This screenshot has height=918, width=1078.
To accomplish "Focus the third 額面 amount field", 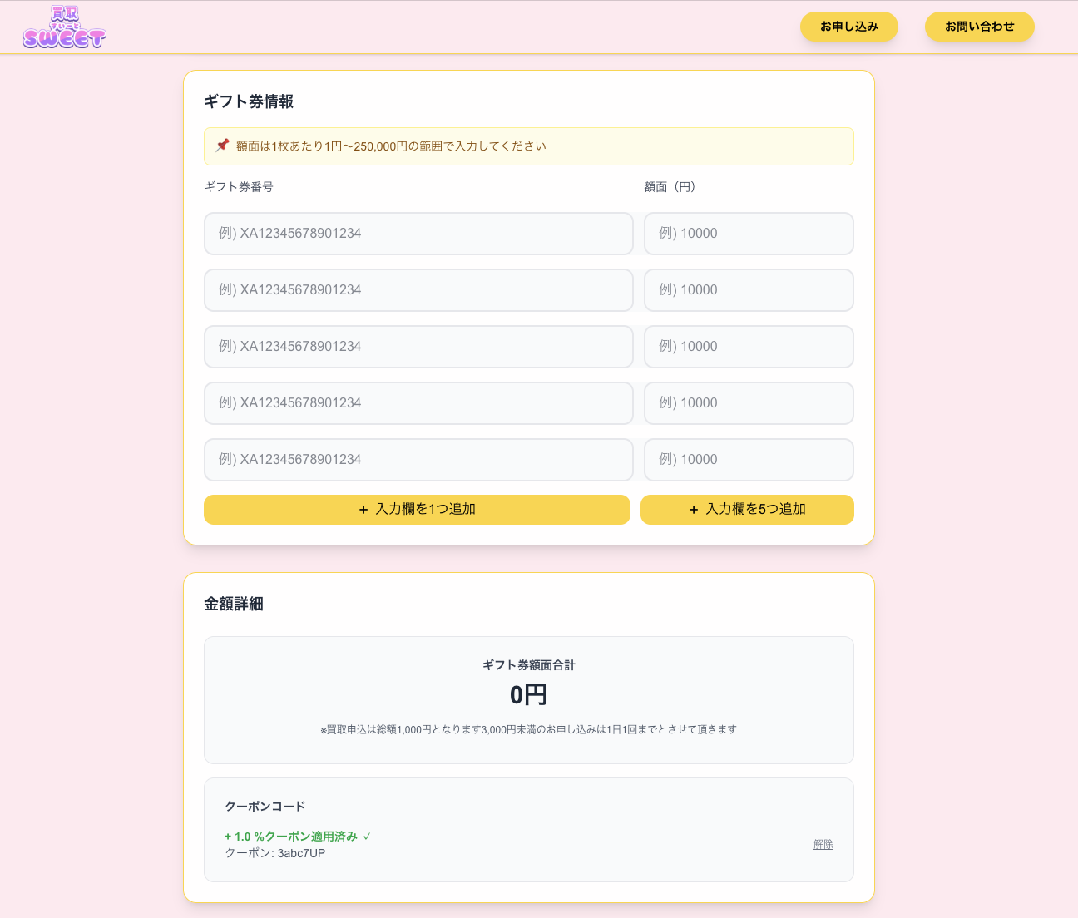I will tap(749, 347).
